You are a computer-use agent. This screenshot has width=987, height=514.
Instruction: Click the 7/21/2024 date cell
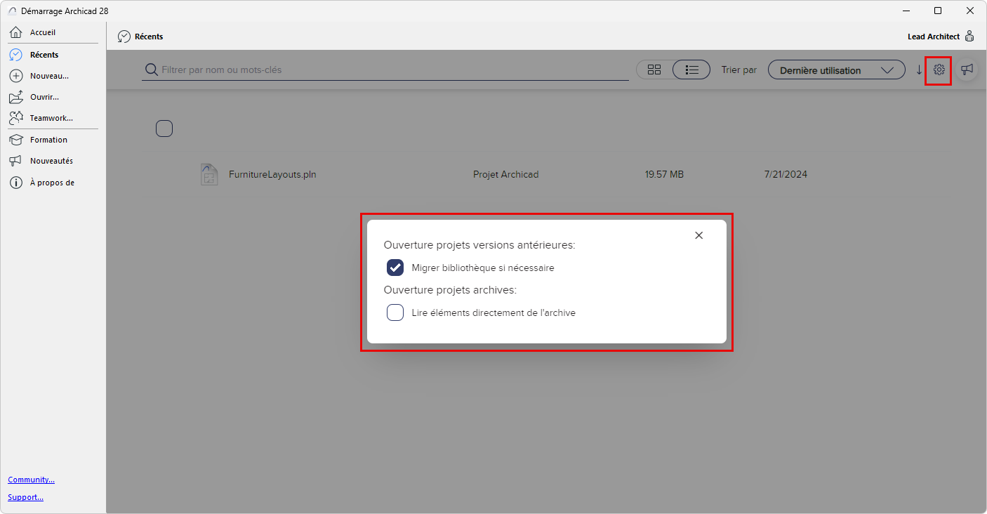[786, 174]
